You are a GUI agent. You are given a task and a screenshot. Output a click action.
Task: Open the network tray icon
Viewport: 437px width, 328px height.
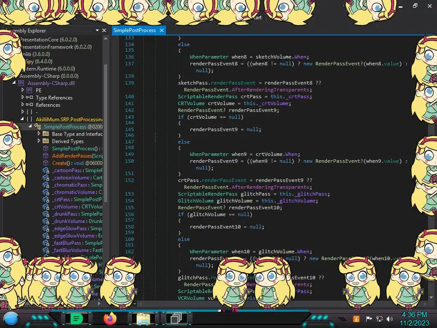click(379, 319)
